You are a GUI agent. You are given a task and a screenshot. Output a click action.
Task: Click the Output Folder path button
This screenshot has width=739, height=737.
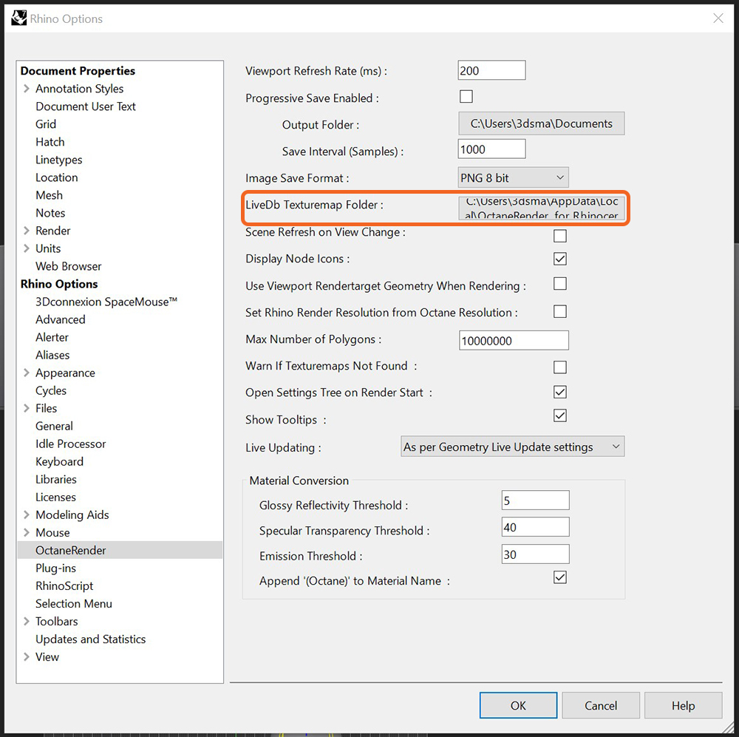(541, 123)
